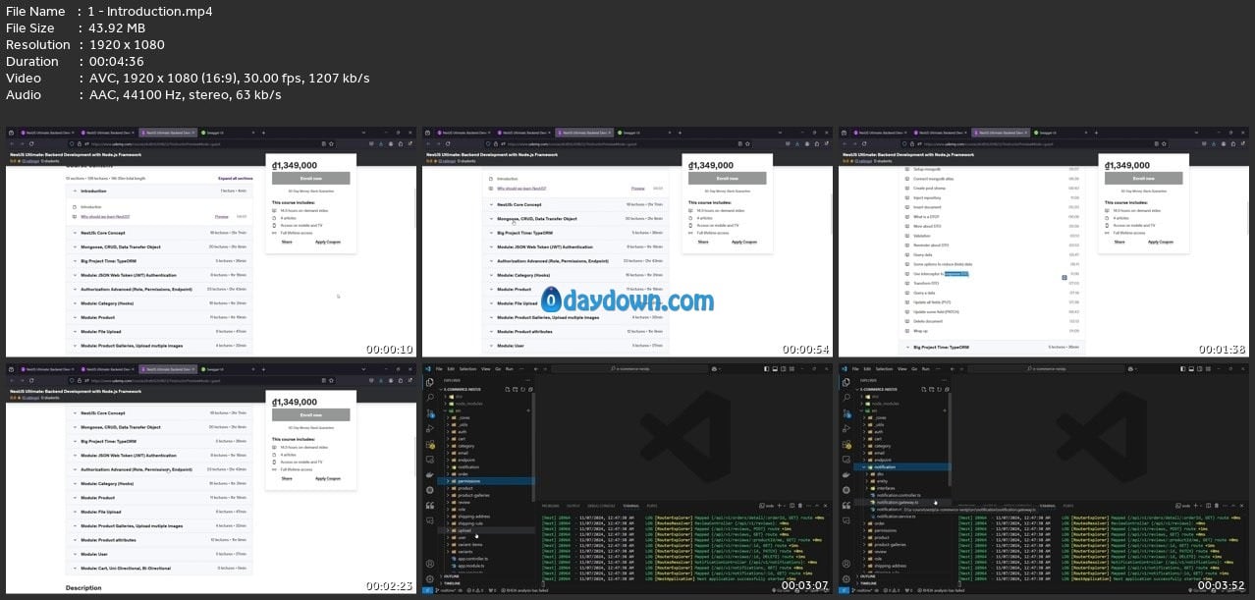
Task: Click Docker whale icon in 00:03:07 frame
Action: [x=430, y=473]
